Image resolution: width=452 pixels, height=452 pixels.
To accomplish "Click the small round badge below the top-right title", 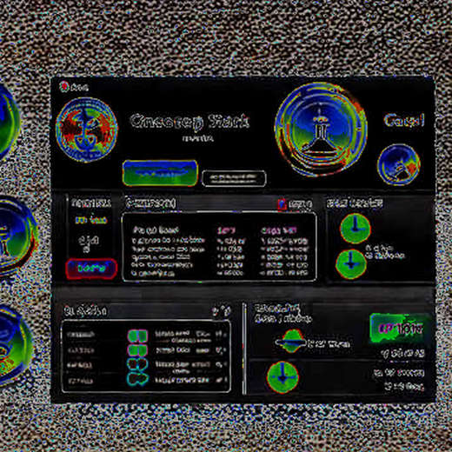I will coord(399,164).
